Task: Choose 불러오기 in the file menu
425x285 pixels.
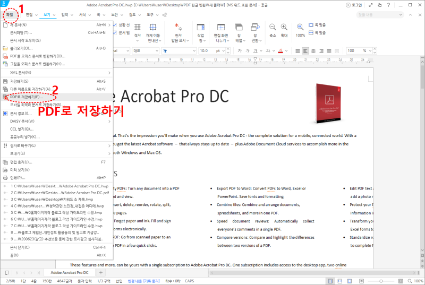Action: (57, 48)
